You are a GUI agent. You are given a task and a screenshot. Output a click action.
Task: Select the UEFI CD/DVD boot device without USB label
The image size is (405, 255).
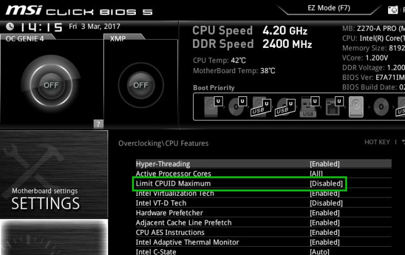pyautogui.click(x=237, y=107)
